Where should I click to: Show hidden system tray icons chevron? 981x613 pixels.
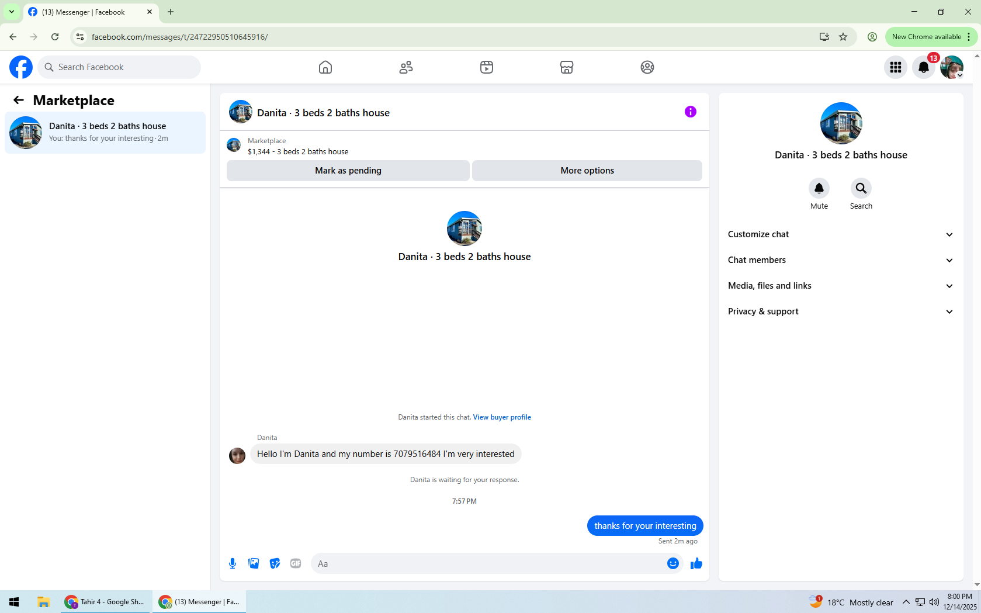906,602
